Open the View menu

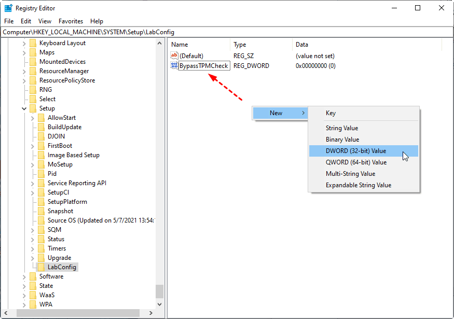click(45, 21)
